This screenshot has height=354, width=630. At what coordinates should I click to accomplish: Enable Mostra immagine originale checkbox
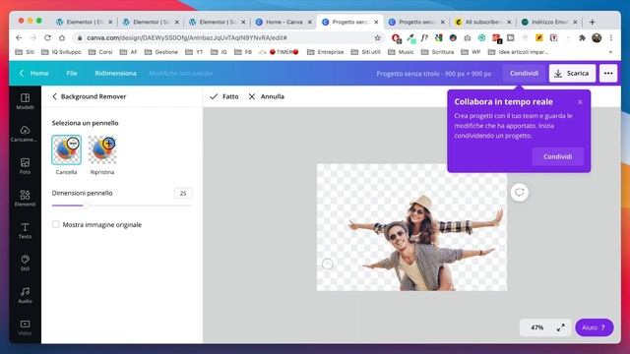pyautogui.click(x=55, y=224)
